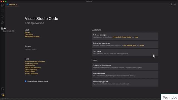Click the Settings and keybindings card title
This screenshot has width=178, height=100.
point(101,43)
